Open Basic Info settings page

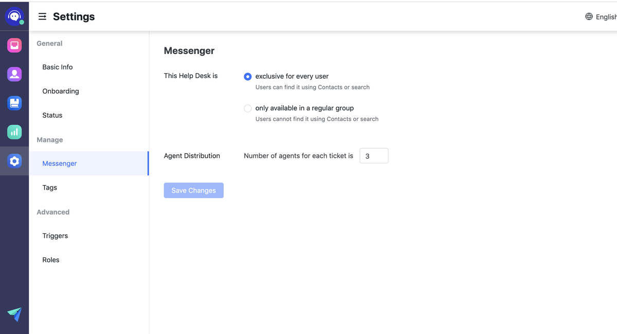click(x=58, y=67)
